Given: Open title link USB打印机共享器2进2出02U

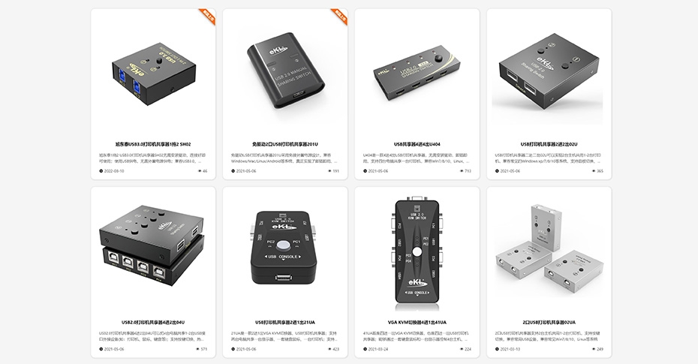Looking at the screenshot, I should tap(549, 144).
